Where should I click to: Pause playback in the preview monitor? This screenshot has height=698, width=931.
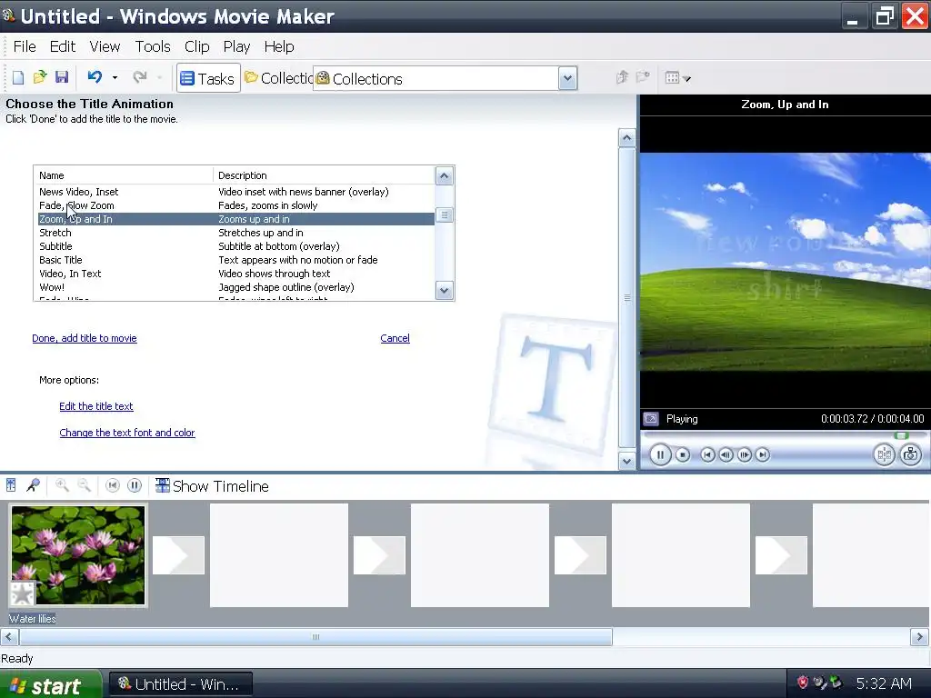pos(660,454)
